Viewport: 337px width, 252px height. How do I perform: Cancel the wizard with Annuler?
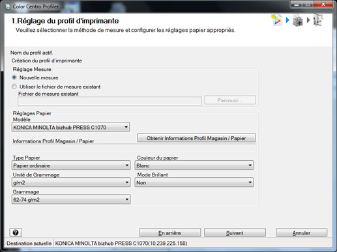point(301,232)
